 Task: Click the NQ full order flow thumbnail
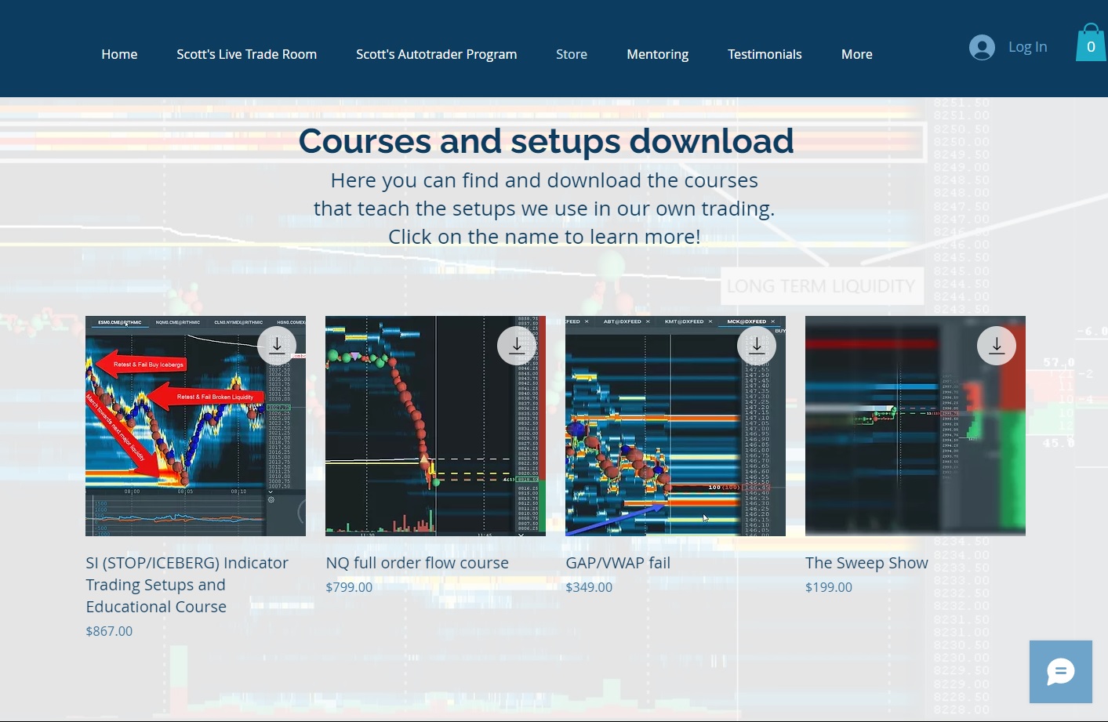pos(435,426)
